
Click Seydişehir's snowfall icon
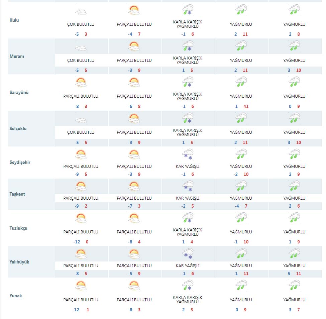point(188,154)
